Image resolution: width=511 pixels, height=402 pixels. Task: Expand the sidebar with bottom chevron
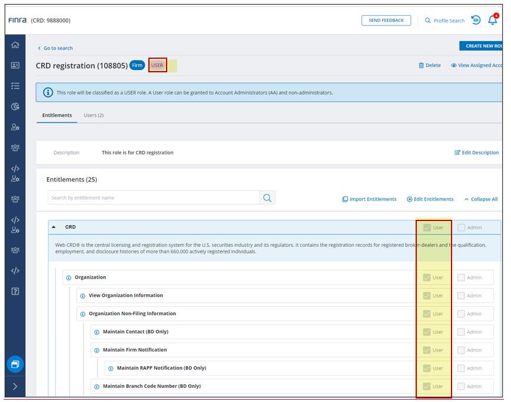pos(15,386)
